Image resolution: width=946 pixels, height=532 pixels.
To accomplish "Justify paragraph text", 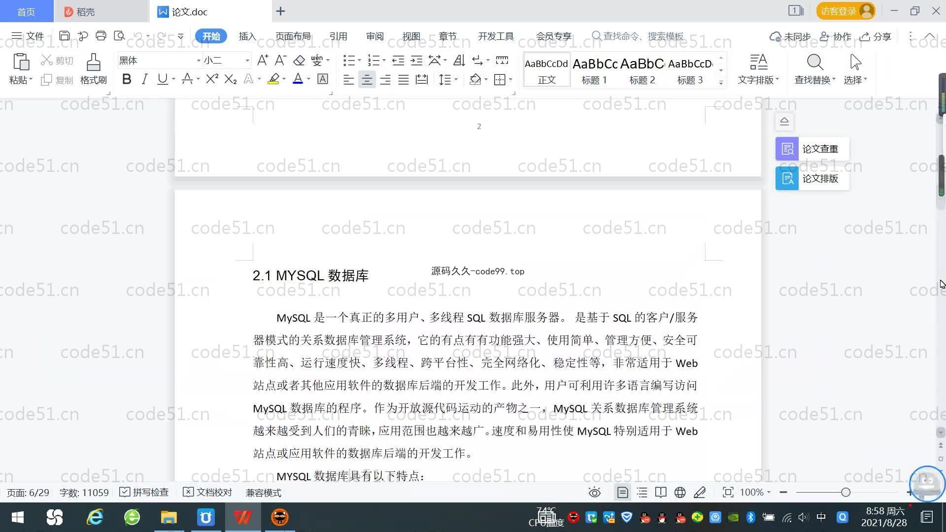I will (x=404, y=80).
